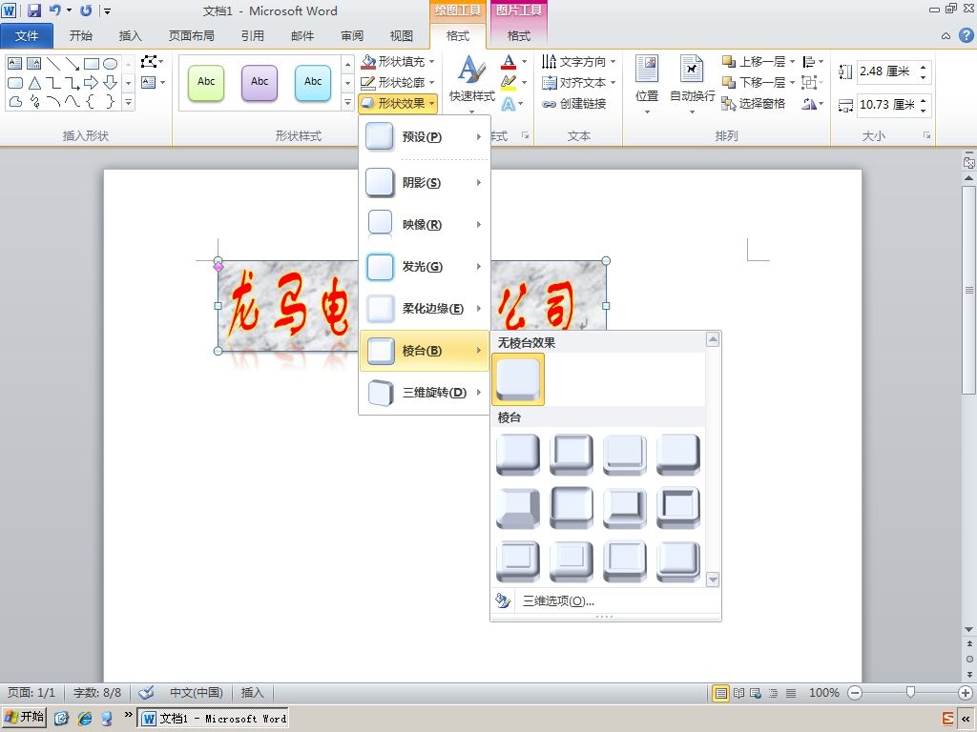The image size is (977, 732).
Task: Click the spelling check status icon
Action: click(146, 692)
